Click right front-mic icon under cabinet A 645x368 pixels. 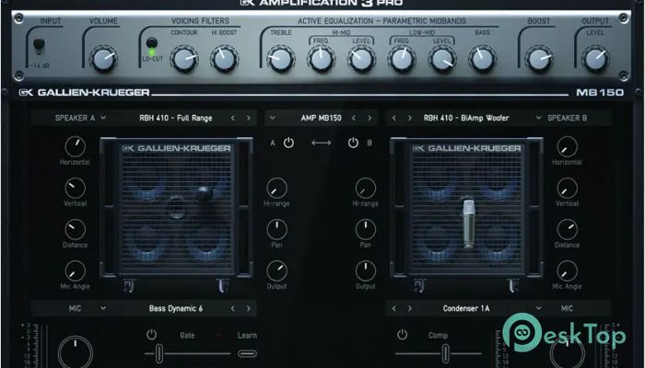click(223, 285)
